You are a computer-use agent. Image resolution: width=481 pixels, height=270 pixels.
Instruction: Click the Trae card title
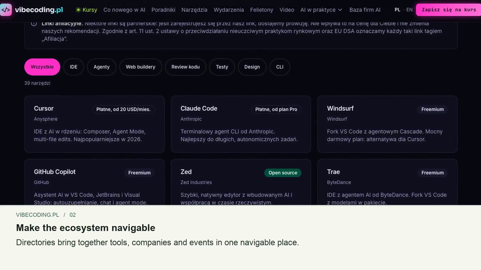(333, 172)
